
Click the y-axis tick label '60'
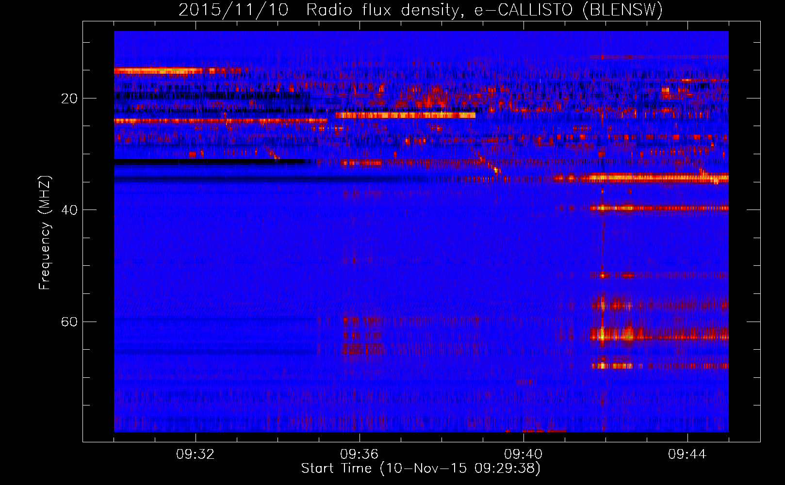pos(69,322)
